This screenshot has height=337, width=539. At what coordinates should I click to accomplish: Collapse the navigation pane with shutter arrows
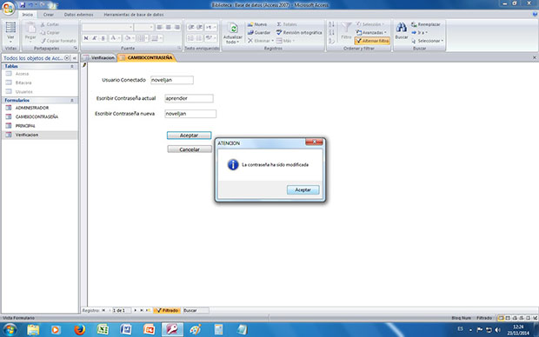[x=74, y=58]
